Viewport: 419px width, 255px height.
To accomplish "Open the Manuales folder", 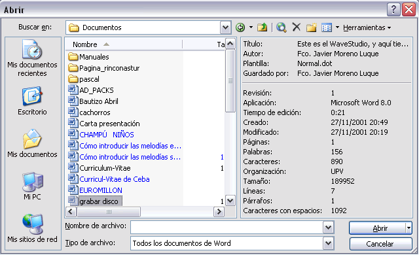I will [x=88, y=57].
